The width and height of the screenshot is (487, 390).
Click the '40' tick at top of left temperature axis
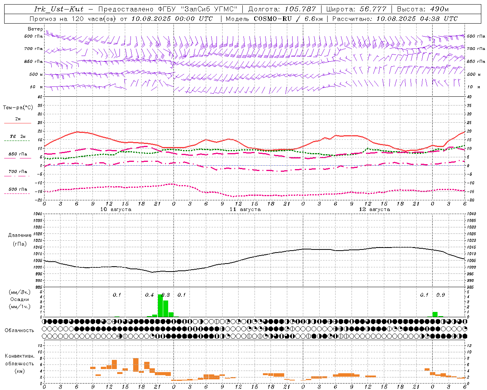(40, 97)
